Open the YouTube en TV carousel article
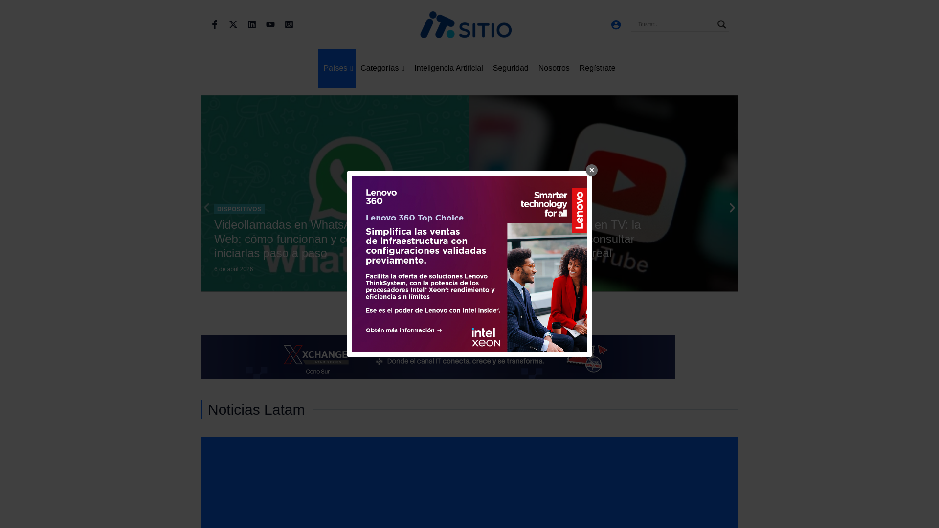Image resolution: width=939 pixels, height=528 pixels. click(x=617, y=239)
